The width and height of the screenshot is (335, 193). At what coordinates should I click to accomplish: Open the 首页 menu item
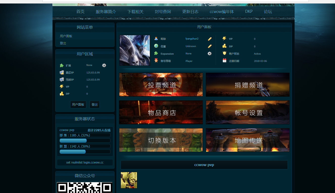80,12
